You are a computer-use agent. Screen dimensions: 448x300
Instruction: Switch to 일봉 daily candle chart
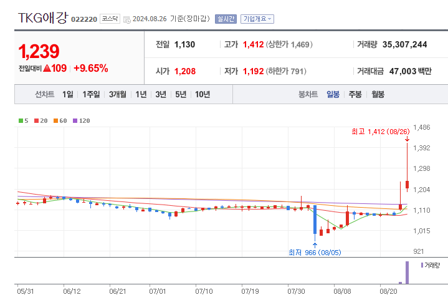[333, 94]
